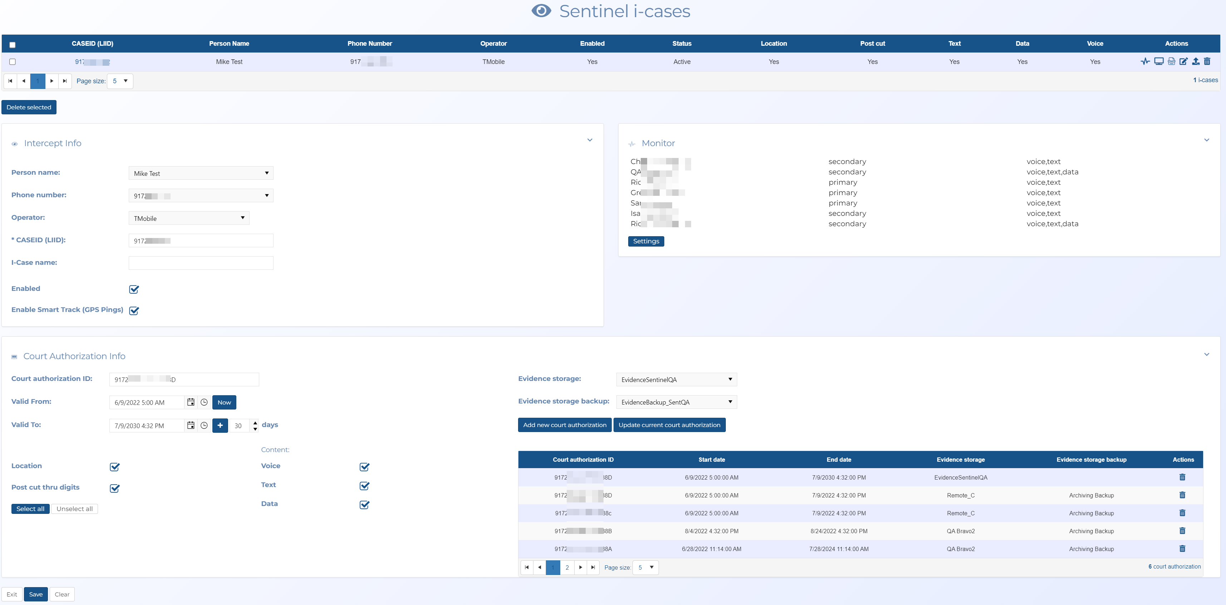Screen dimensions: 1226x605
Task: Click the edit pencil icon for Mike Test
Action: (x=1183, y=61)
